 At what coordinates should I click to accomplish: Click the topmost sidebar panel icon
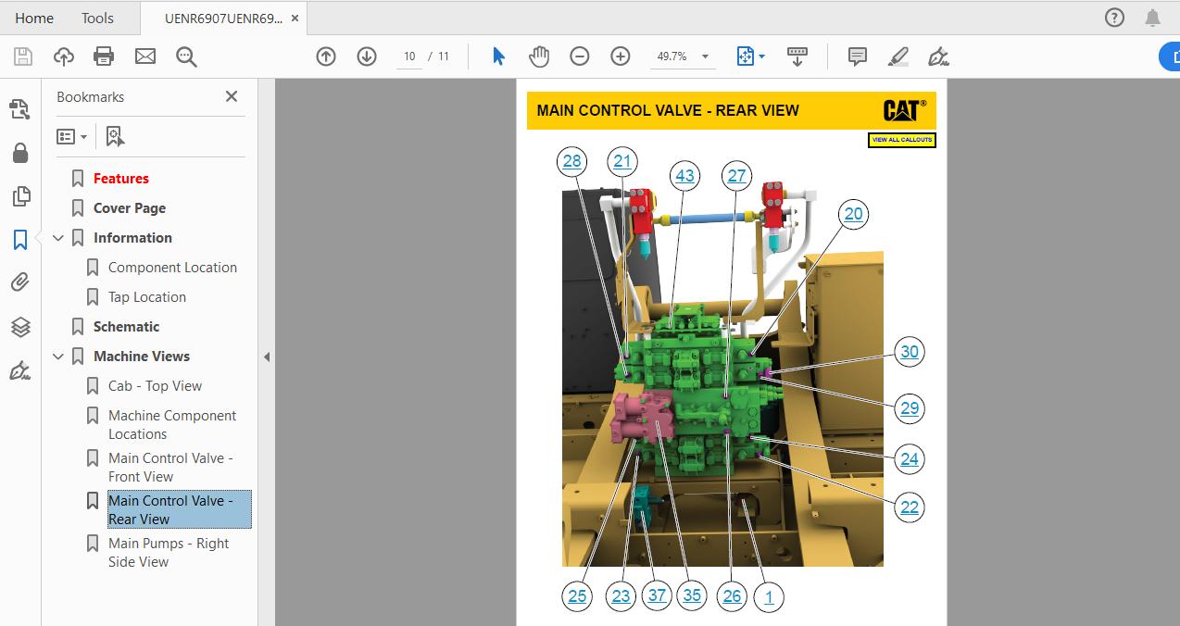pyautogui.click(x=20, y=109)
